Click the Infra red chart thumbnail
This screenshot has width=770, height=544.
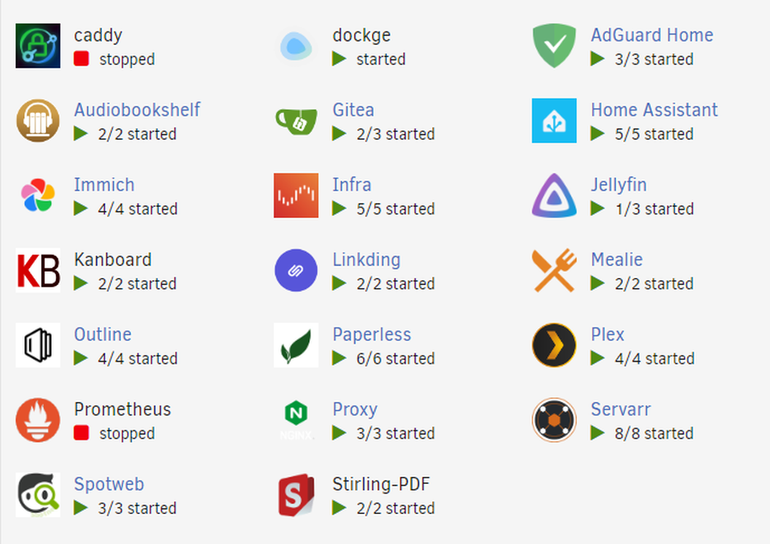click(x=296, y=195)
